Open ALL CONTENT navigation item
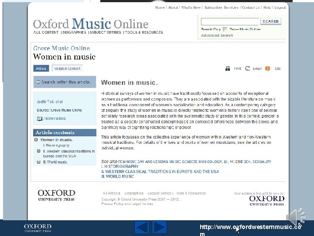This screenshot has height=236, width=314. [x=46, y=32]
